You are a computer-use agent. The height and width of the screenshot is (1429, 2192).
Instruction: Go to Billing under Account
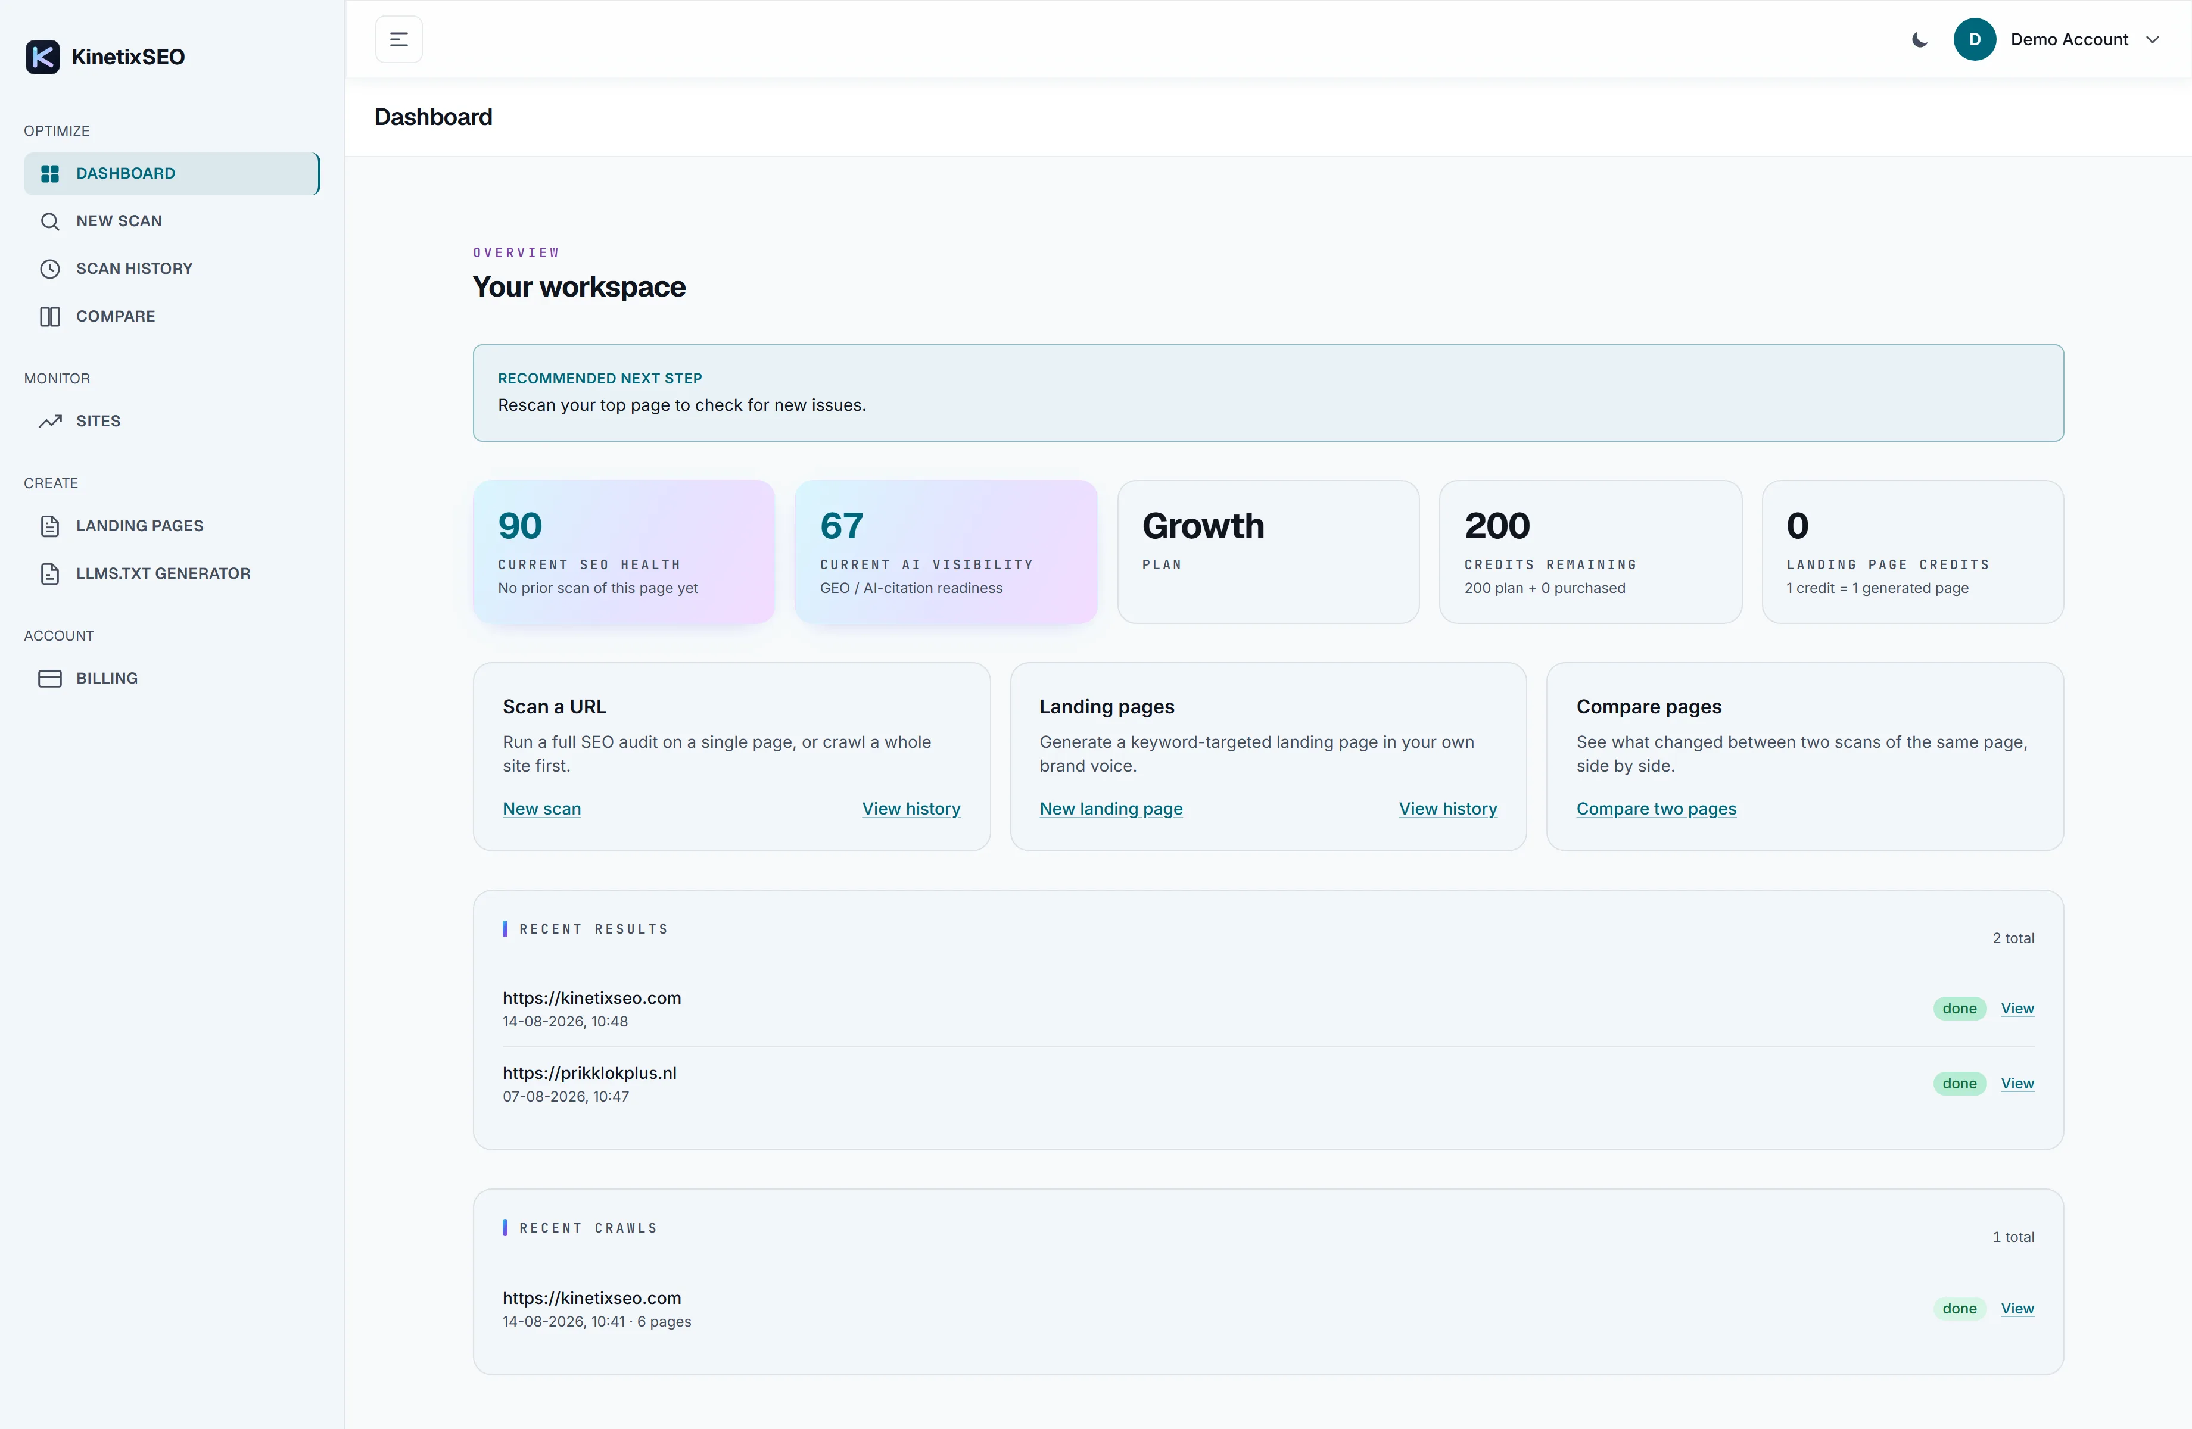pos(172,679)
